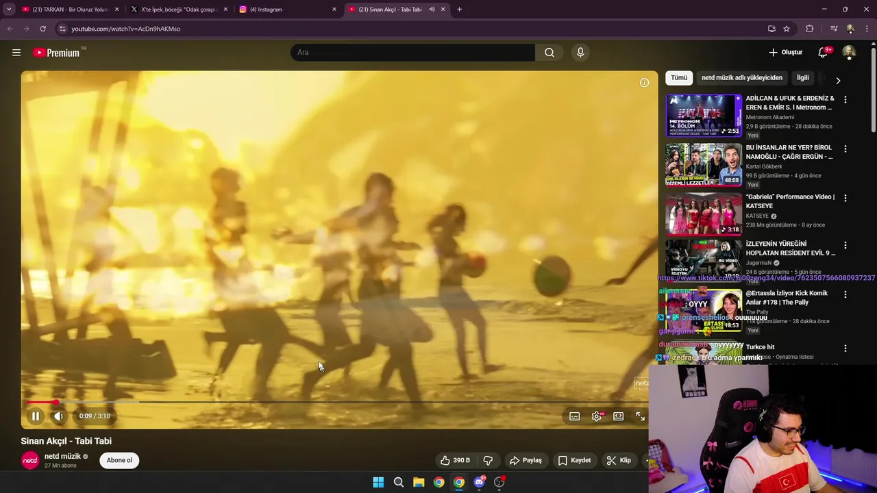Show next filter chips arrow
Image resolution: width=877 pixels, height=493 pixels.
click(x=837, y=81)
